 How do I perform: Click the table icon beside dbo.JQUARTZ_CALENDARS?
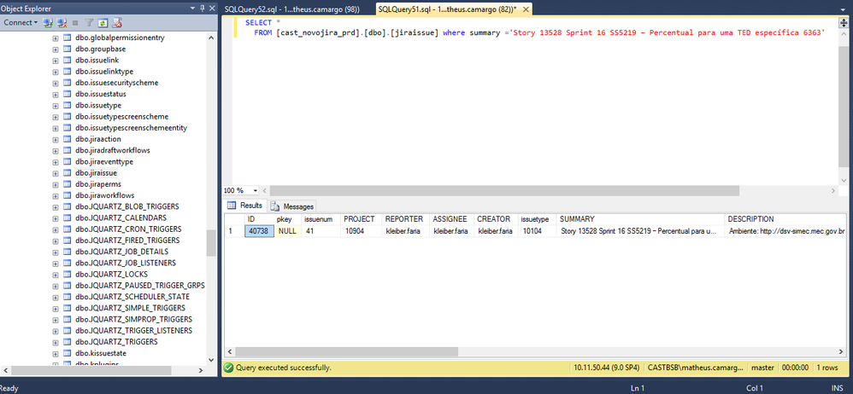[68, 217]
